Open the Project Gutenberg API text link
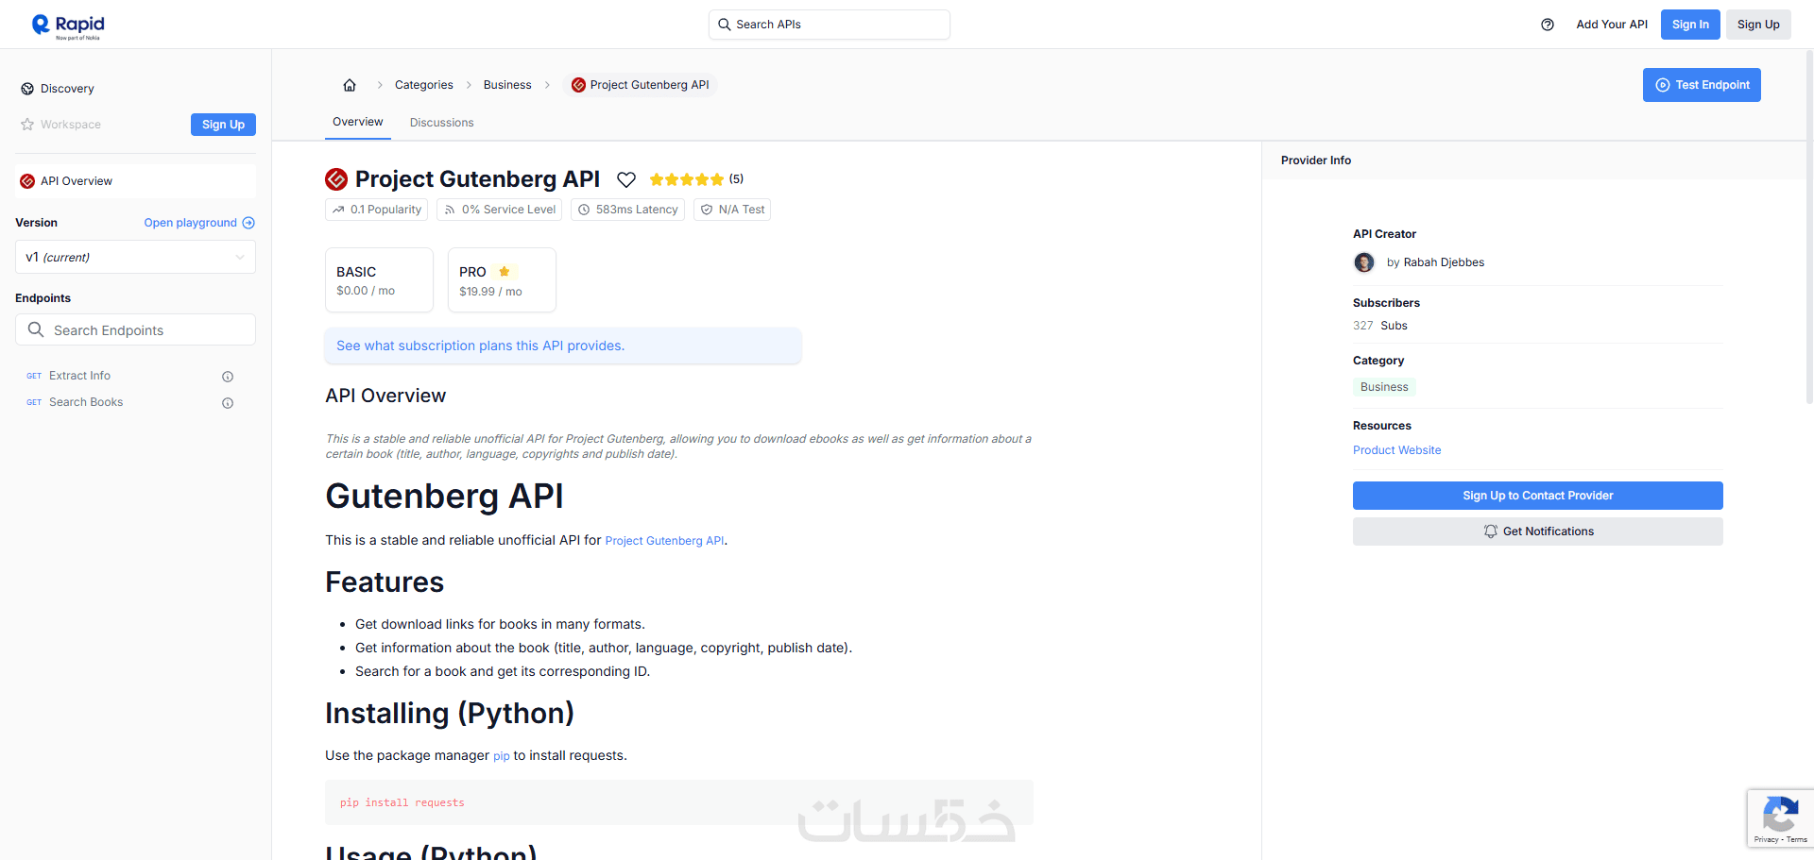The width and height of the screenshot is (1814, 860). (665, 541)
